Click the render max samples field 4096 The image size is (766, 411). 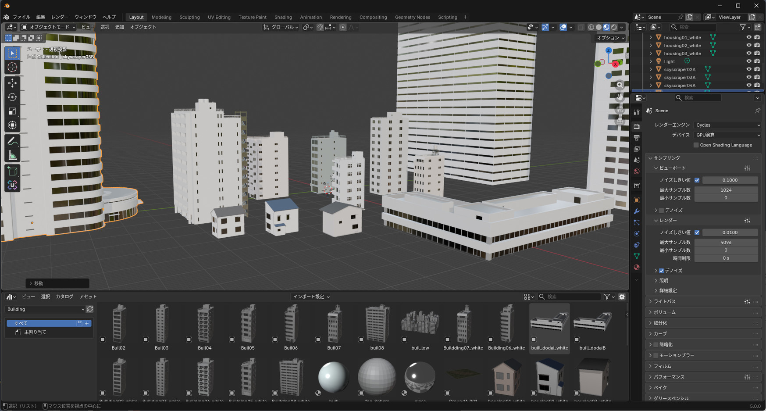click(726, 242)
